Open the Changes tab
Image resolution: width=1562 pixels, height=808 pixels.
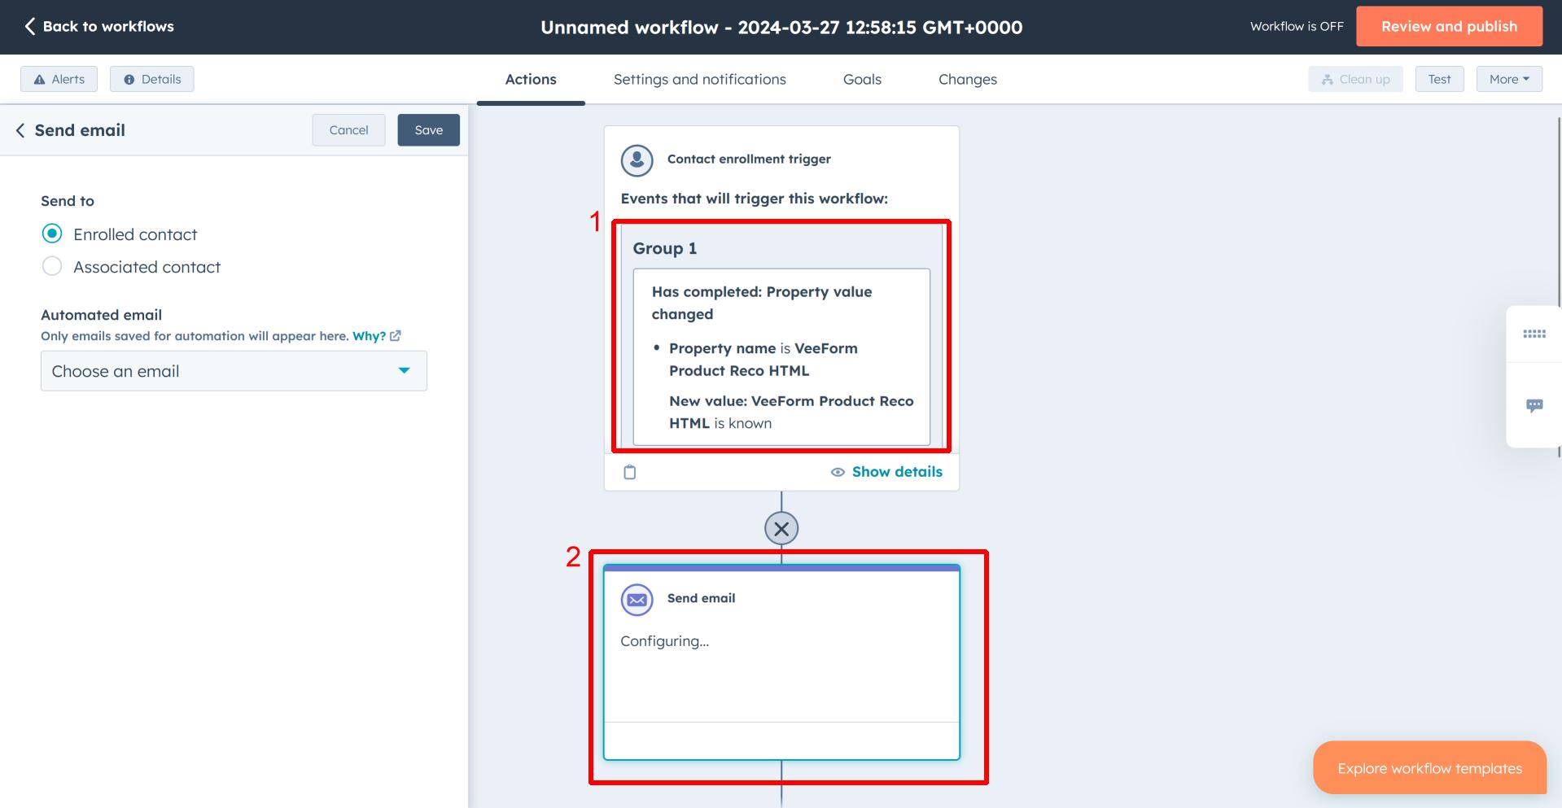click(x=967, y=79)
